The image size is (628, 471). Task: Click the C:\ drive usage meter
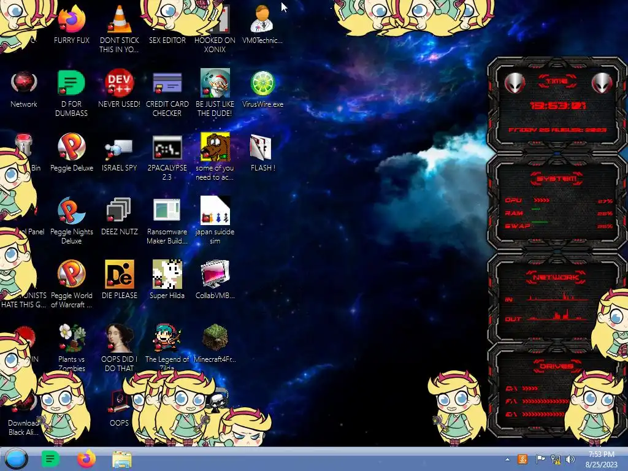pyautogui.click(x=522, y=388)
